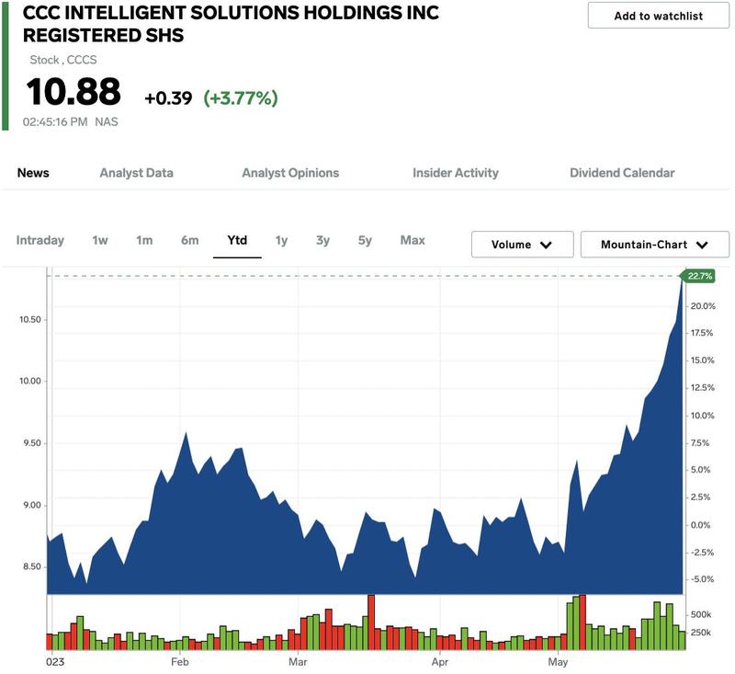
Task: Click the May label on the time axis
Action: (x=558, y=662)
